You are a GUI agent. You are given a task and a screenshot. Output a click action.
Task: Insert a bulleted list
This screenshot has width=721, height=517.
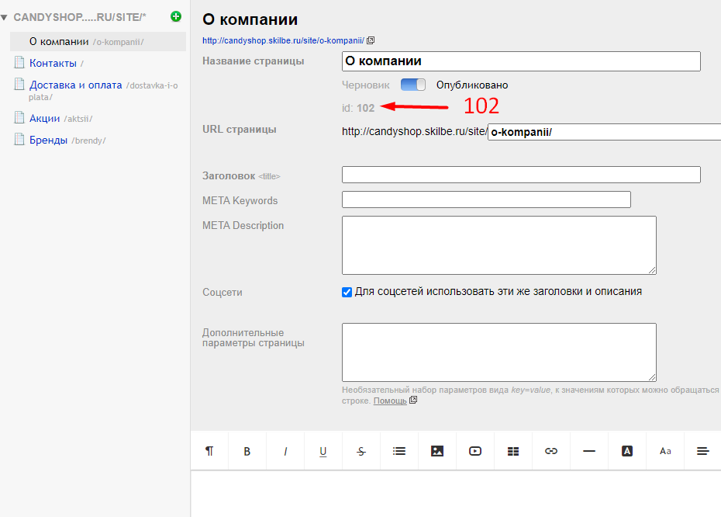click(399, 451)
